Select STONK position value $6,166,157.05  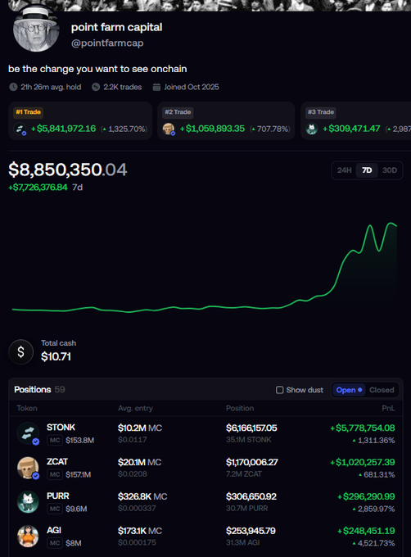click(251, 428)
